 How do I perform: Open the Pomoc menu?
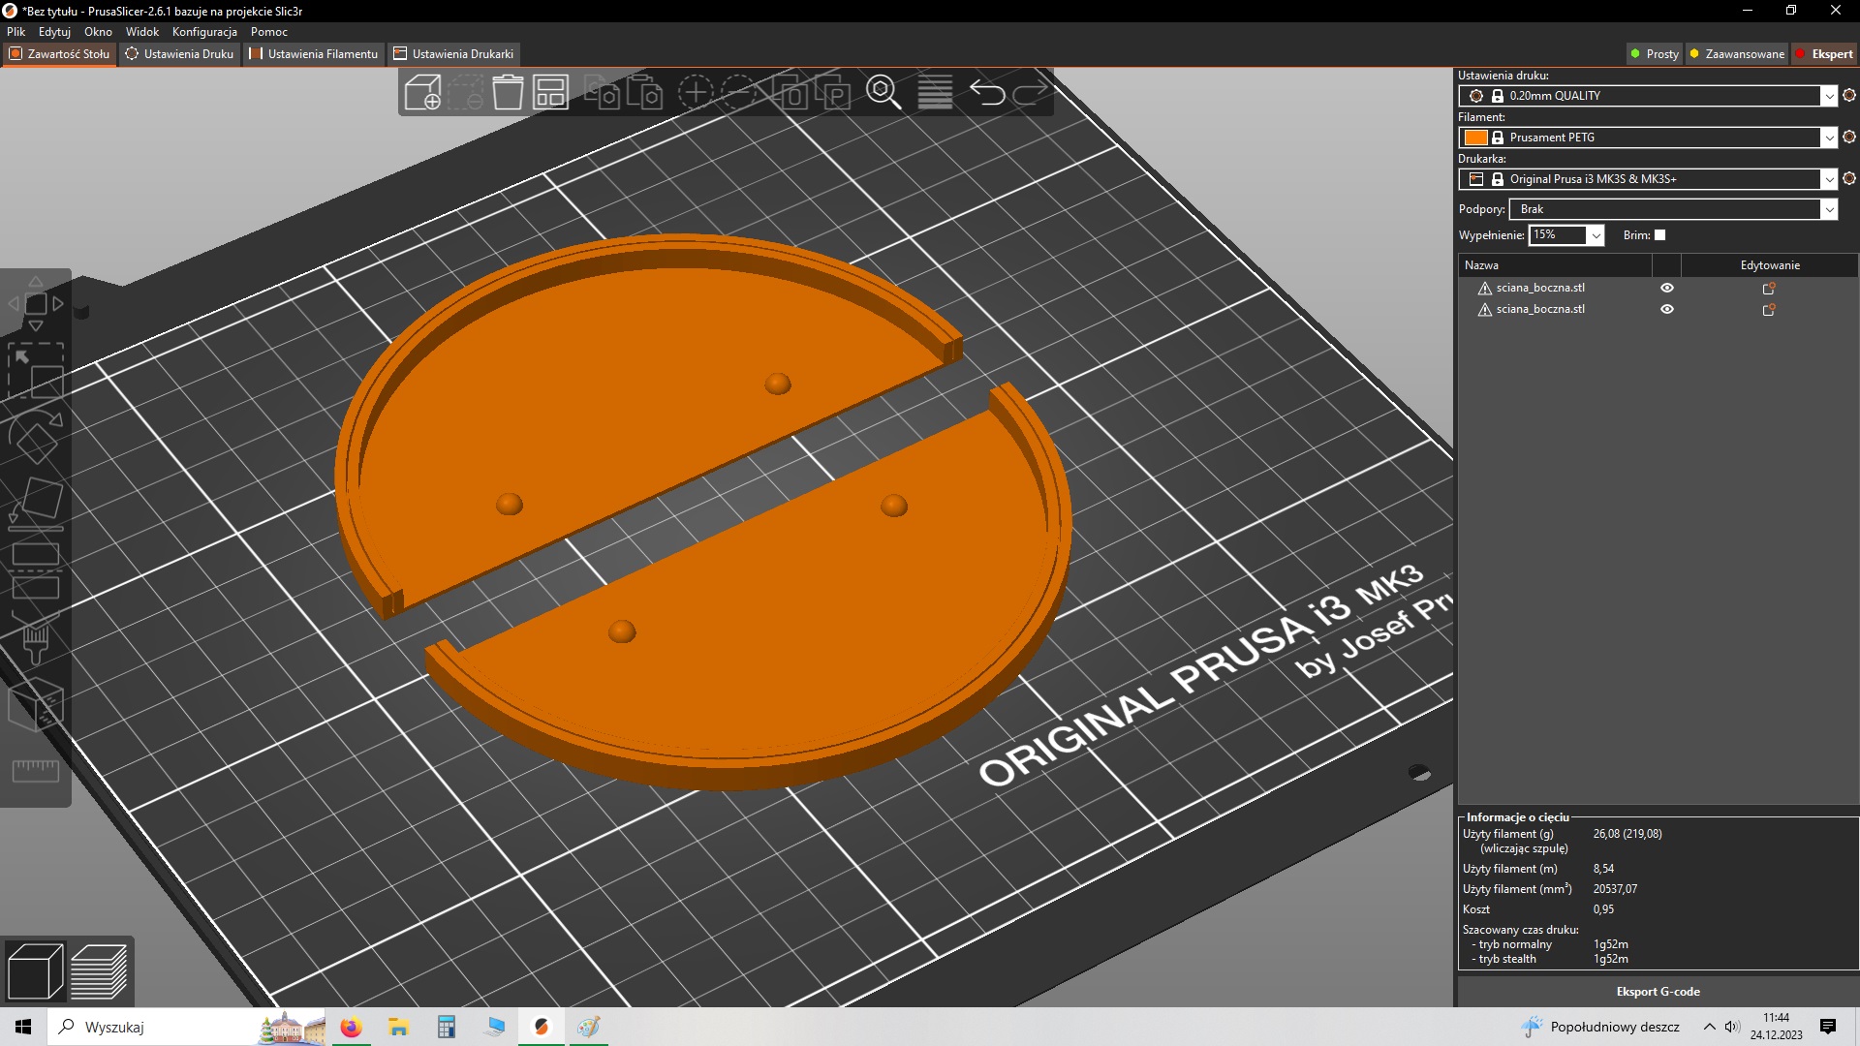[269, 32]
